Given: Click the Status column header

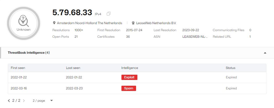Looking at the screenshot, I should click(x=231, y=68).
